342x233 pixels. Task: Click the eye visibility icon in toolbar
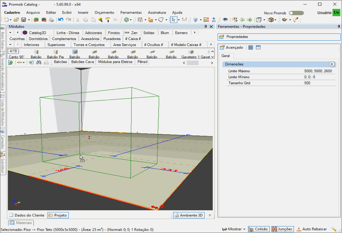[225, 20]
